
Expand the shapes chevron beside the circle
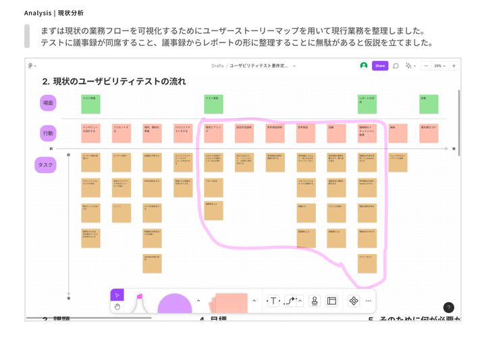coord(198,301)
